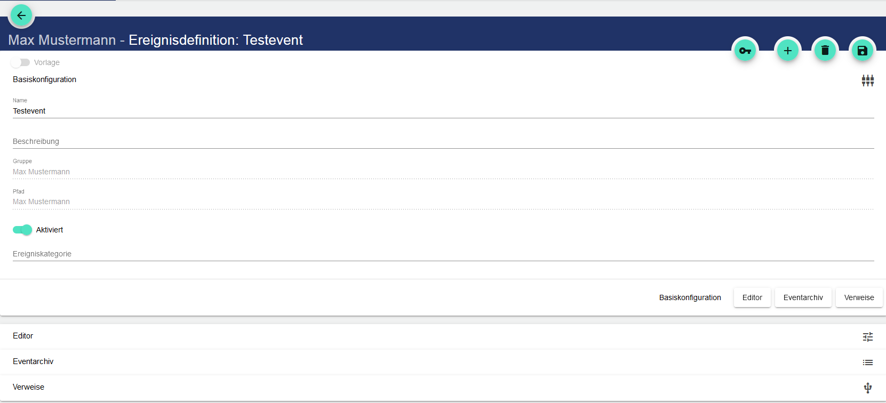The image size is (886, 403).
Task: Click the Verweise tab button
Action: tap(859, 297)
